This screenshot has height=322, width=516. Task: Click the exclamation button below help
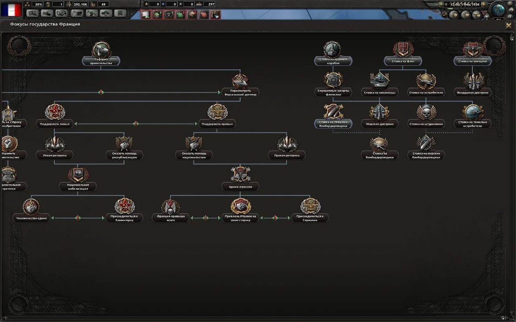click(x=510, y=17)
